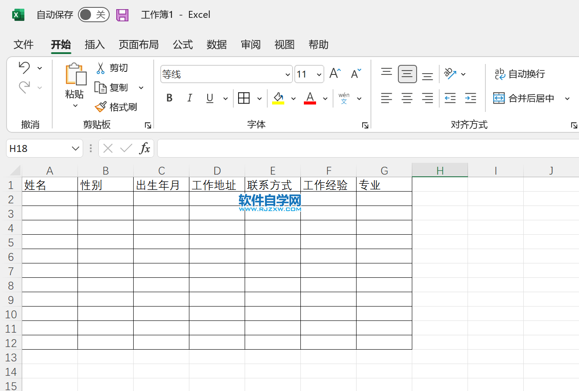This screenshot has height=391, width=579.
Task: Expand the border styles dropdown arrow
Action: point(259,98)
